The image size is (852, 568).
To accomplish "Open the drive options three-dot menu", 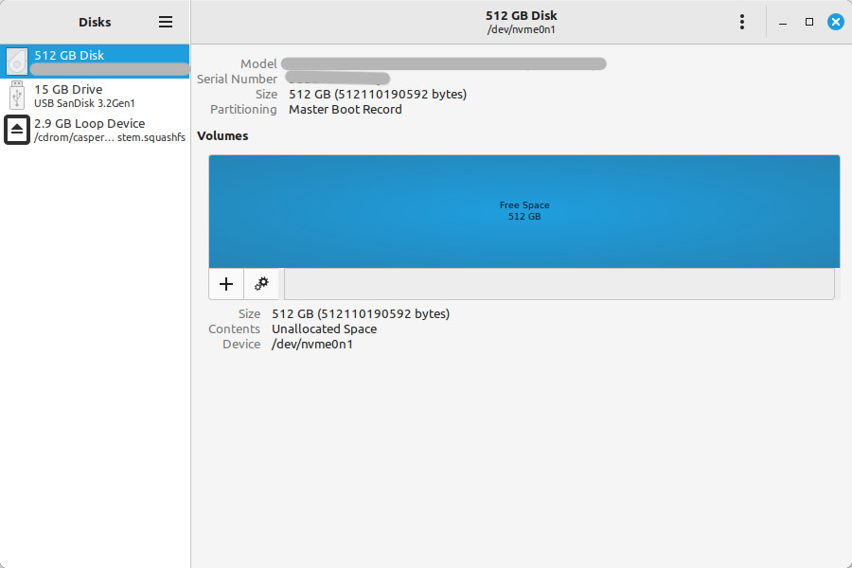I will click(741, 22).
